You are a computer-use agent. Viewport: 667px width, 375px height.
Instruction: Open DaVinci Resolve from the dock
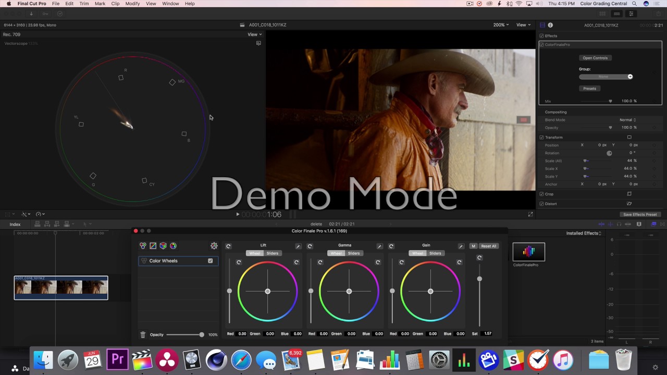[x=167, y=360]
